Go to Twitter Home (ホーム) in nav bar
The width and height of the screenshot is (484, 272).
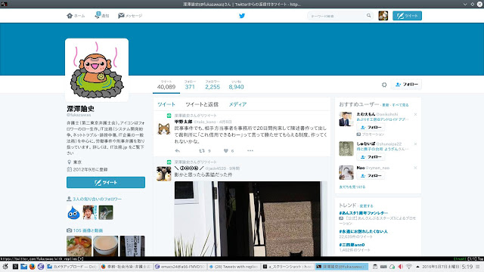click(x=76, y=16)
